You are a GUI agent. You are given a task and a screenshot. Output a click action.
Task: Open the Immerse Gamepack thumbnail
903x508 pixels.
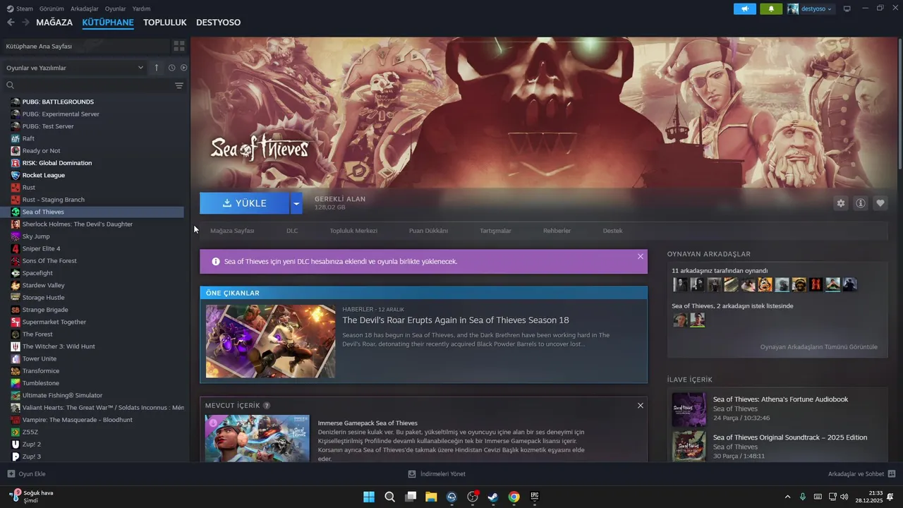click(x=257, y=438)
